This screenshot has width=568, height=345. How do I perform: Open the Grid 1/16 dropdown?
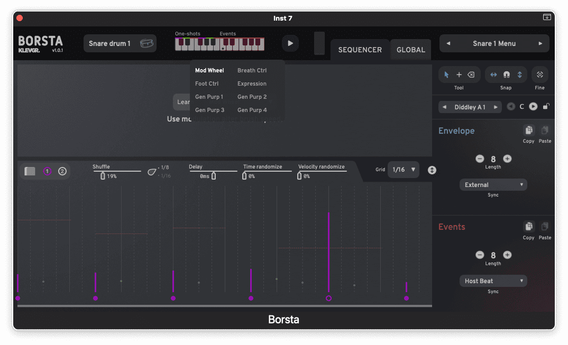point(403,170)
